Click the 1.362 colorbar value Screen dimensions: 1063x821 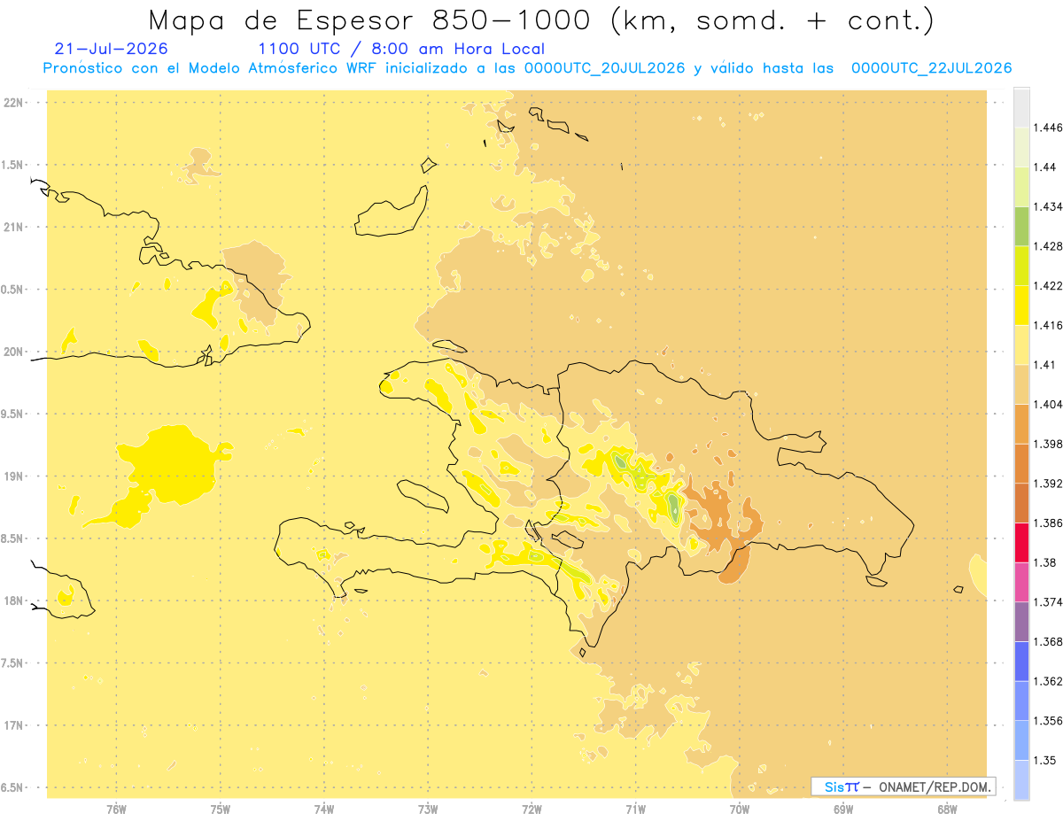tap(1047, 681)
